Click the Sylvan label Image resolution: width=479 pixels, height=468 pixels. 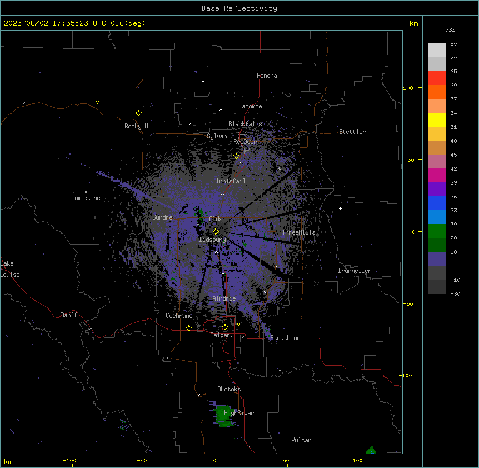pos(217,136)
